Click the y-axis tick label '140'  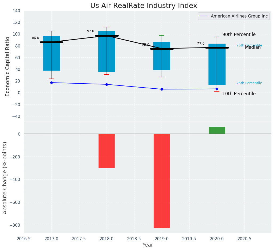click(x=17, y=11)
